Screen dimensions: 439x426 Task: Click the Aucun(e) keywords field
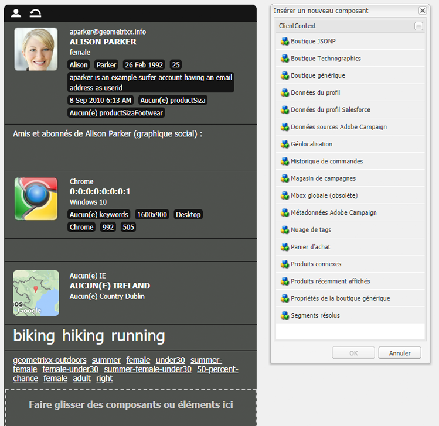99,215
